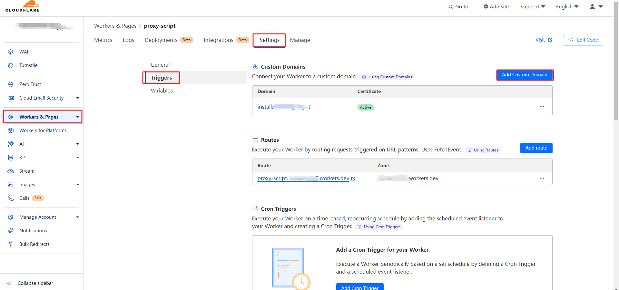Open the Turnstile sidebar icon
The image size is (619, 290).
click(x=11, y=65)
